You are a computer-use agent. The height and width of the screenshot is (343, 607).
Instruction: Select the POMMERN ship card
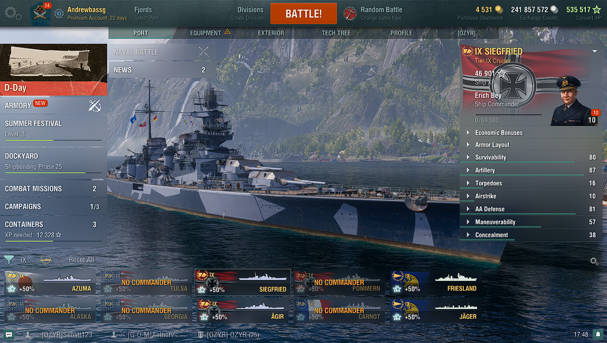(339, 282)
